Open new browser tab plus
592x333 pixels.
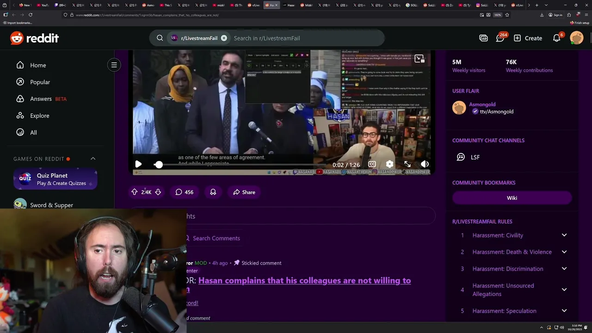536,5
